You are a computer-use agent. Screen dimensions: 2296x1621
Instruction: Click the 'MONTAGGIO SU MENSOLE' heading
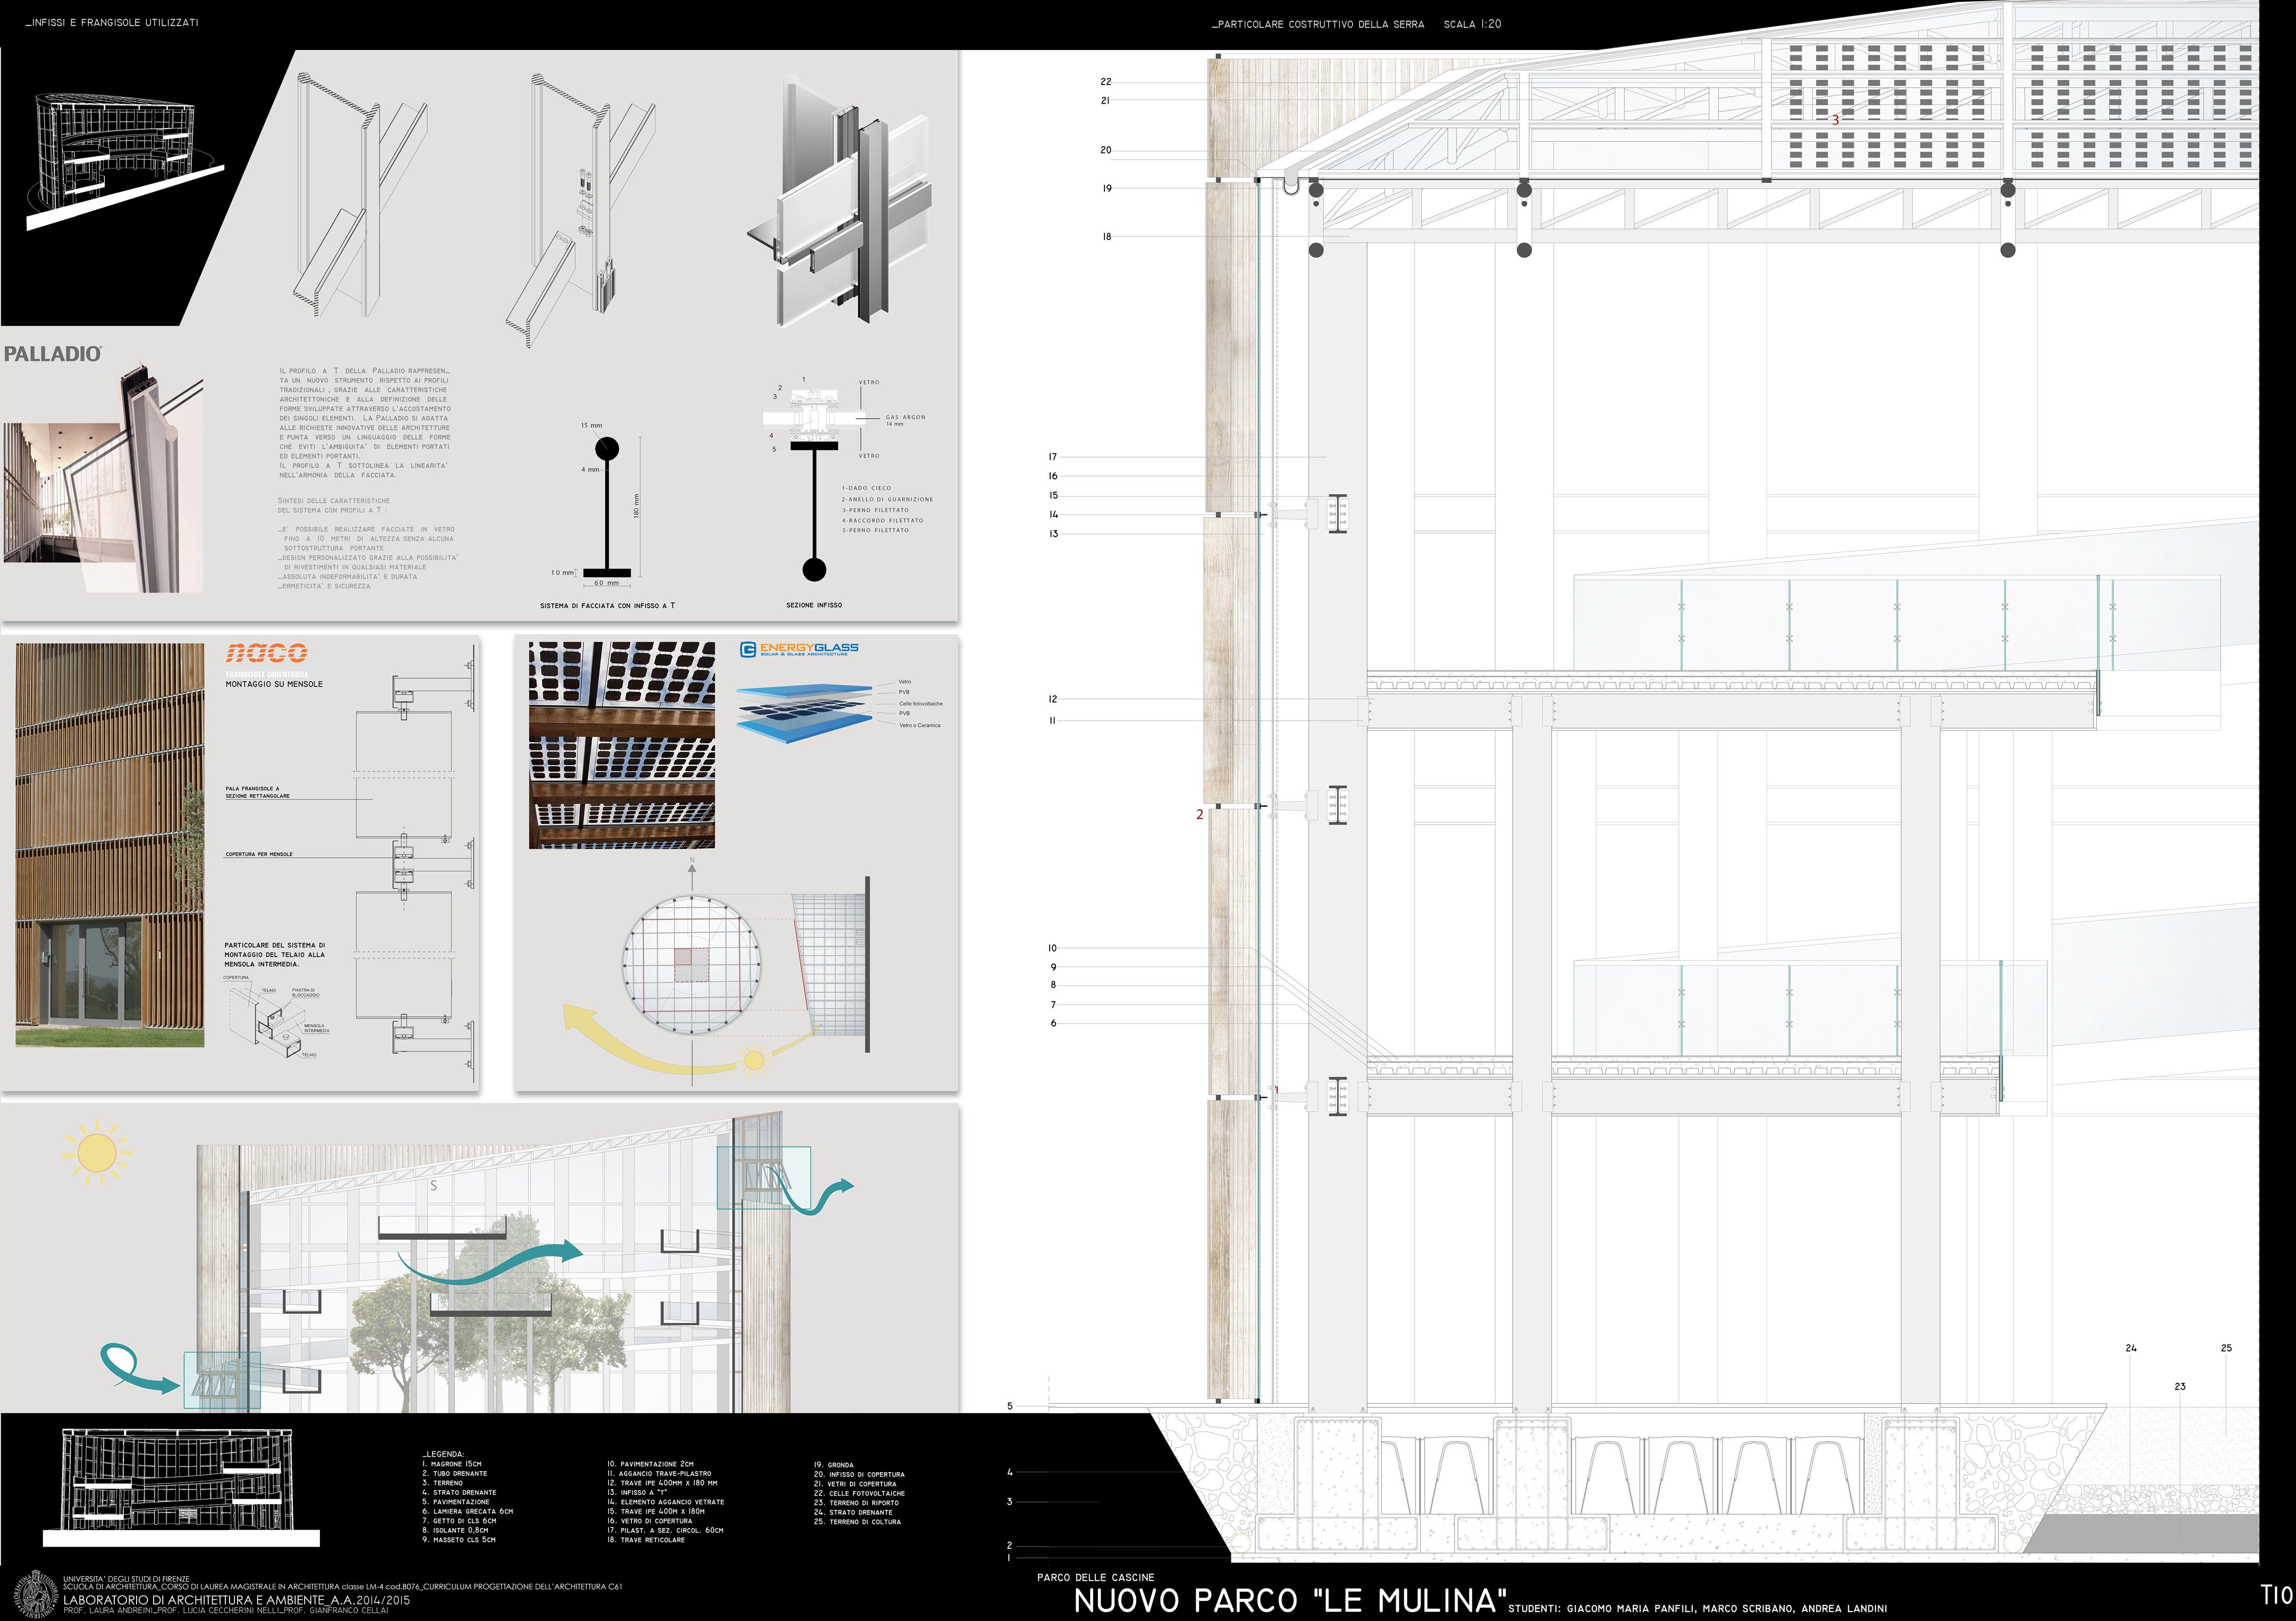(274, 684)
